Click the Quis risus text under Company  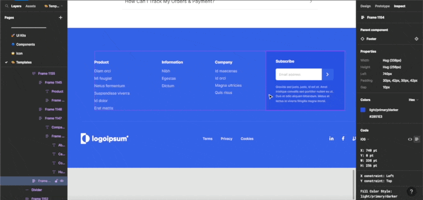tap(223, 93)
